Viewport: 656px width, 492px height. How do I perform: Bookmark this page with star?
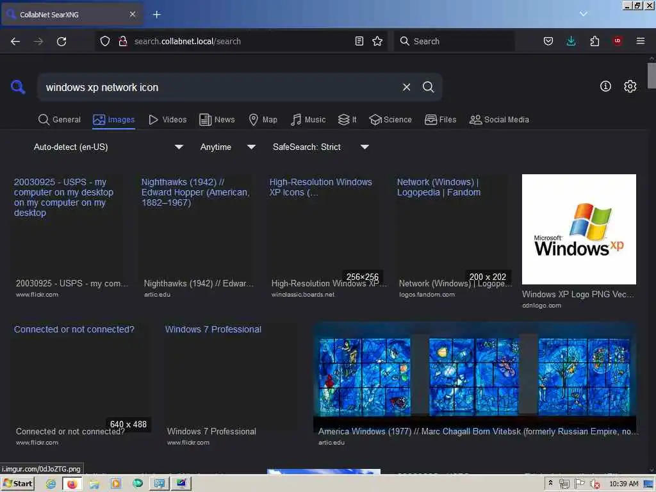pyautogui.click(x=377, y=41)
